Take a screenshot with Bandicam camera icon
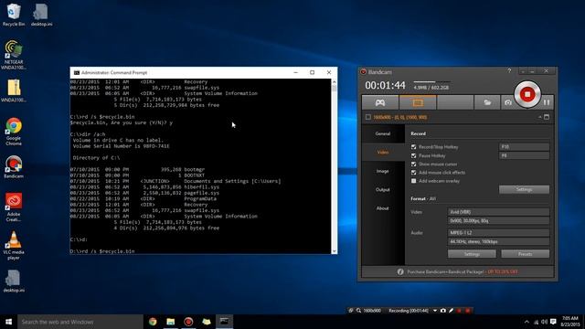 click(508, 102)
